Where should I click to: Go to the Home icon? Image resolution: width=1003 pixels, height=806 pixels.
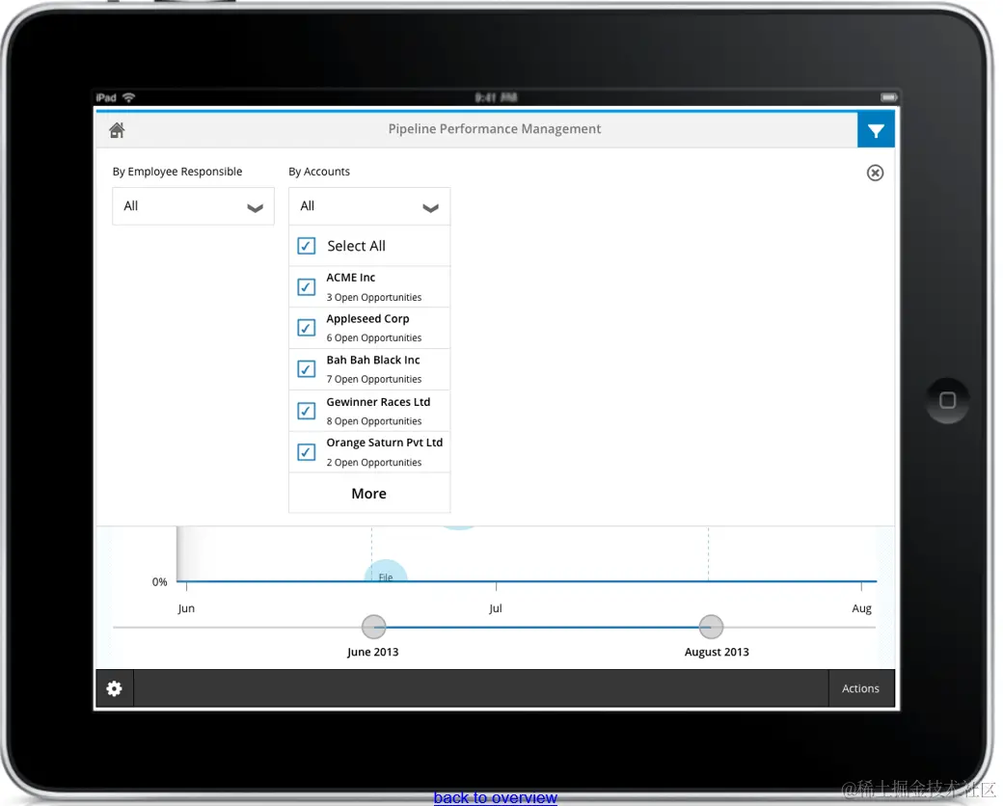pyautogui.click(x=117, y=130)
